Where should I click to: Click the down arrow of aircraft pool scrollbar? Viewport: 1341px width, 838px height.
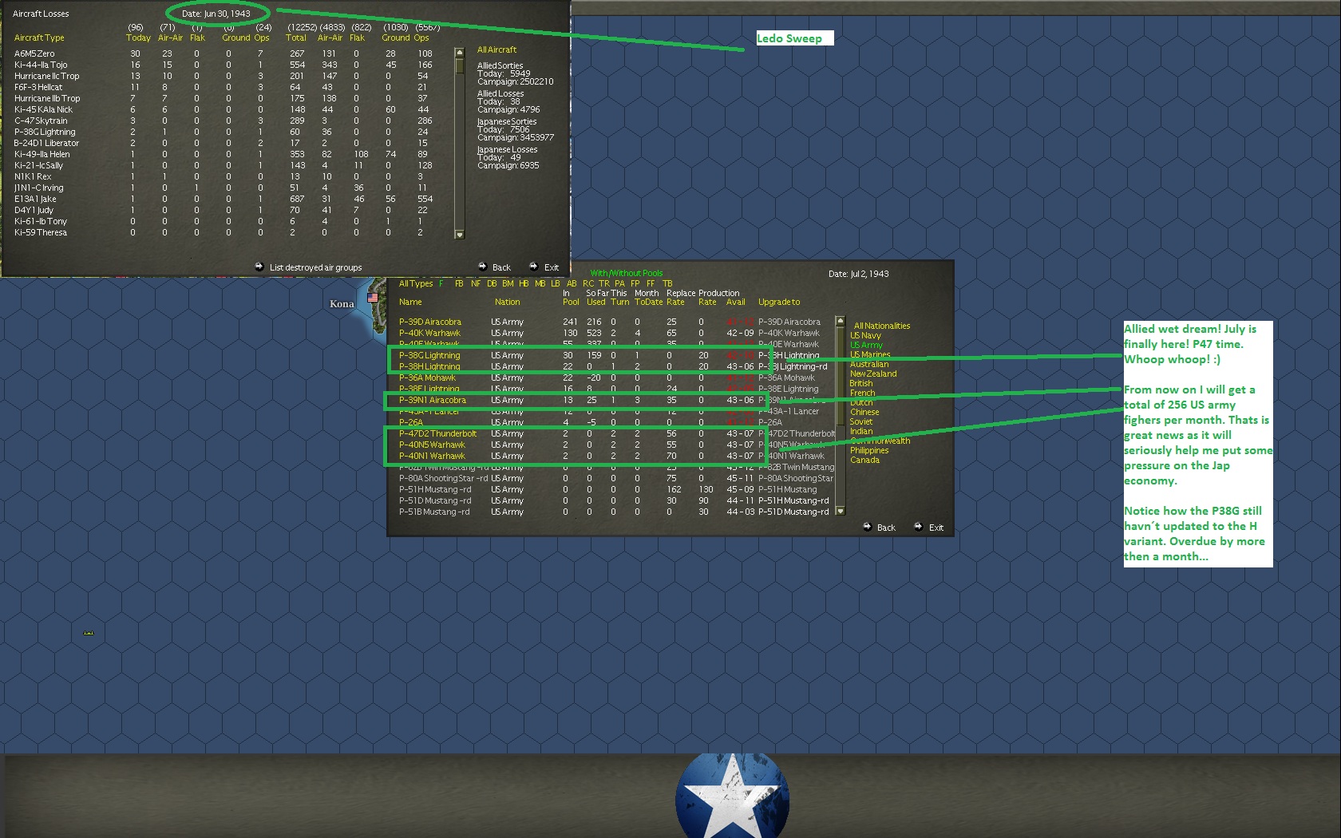pyautogui.click(x=840, y=511)
